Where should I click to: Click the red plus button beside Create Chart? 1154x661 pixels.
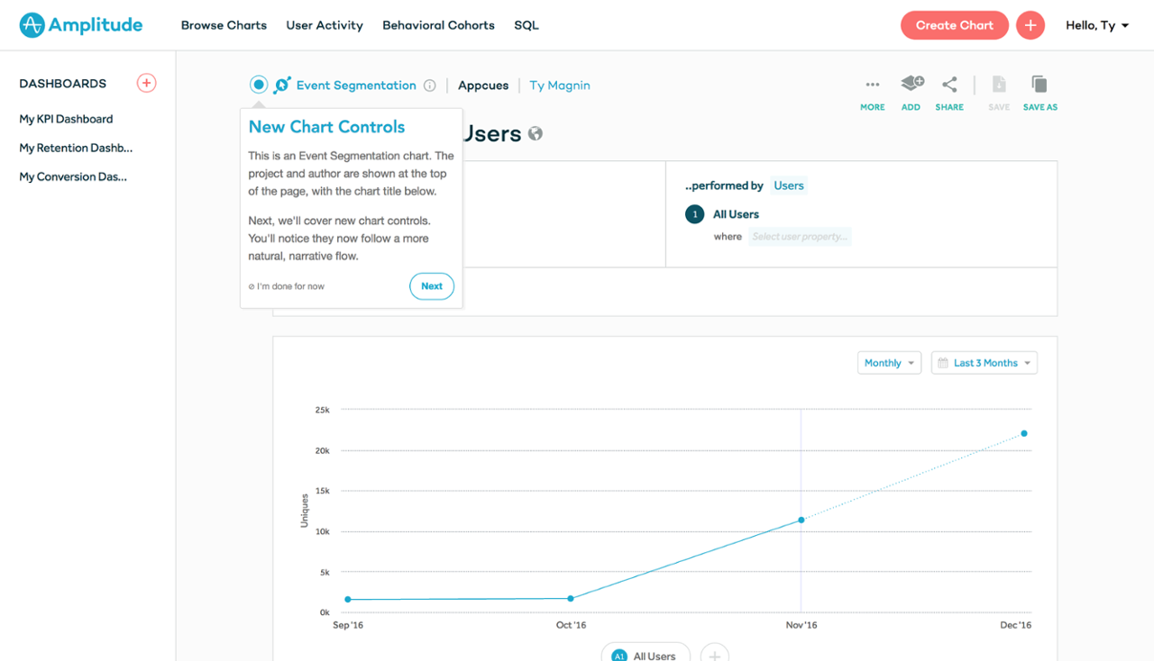pos(1030,25)
